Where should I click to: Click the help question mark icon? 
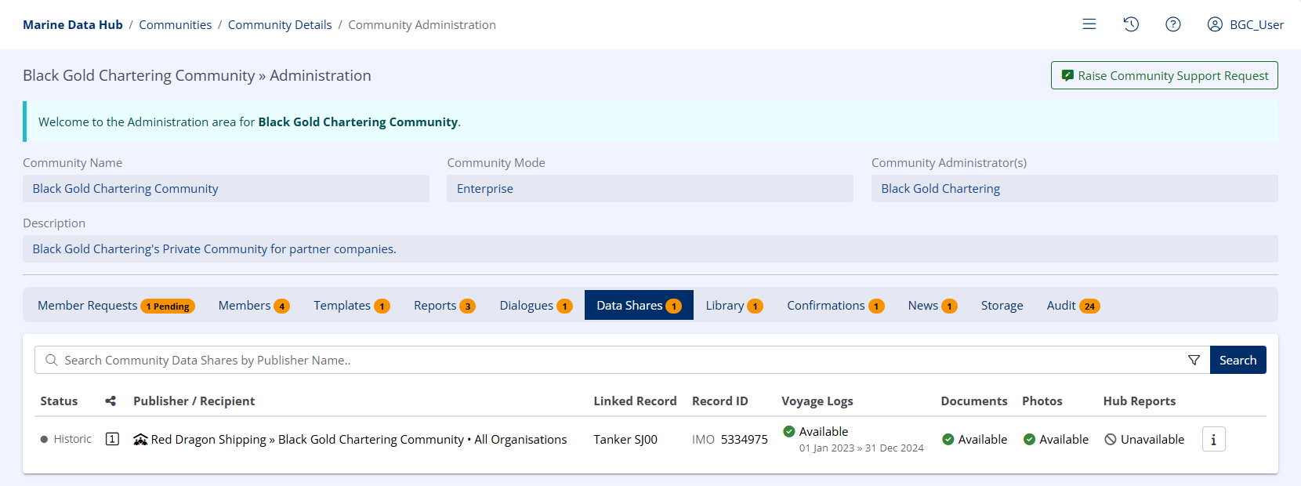[x=1172, y=24]
